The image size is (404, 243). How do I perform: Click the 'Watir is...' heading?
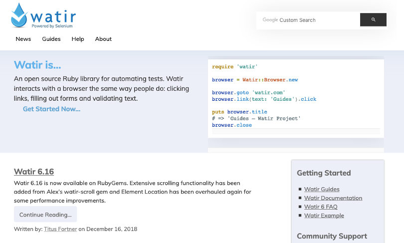pyautogui.click(x=37, y=65)
